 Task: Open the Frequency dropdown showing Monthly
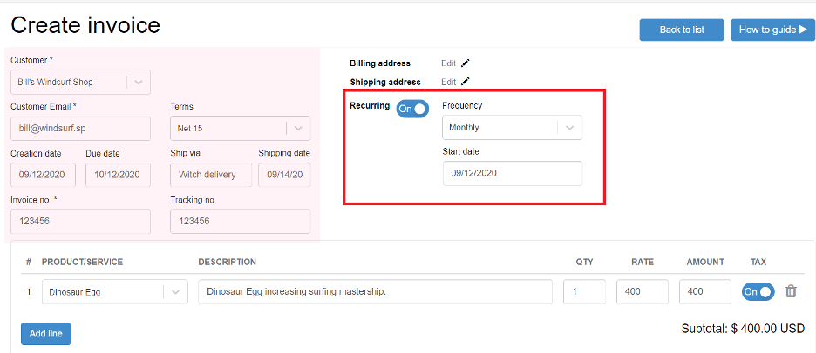point(512,127)
